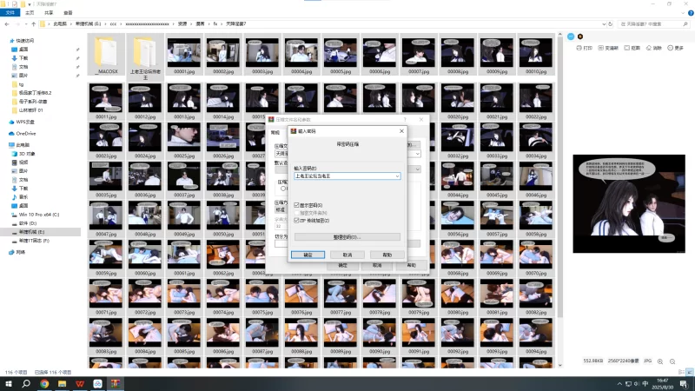This screenshot has width=695, height=391.
Task: Open profile dropdown below archive name
Action: pos(417,169)
